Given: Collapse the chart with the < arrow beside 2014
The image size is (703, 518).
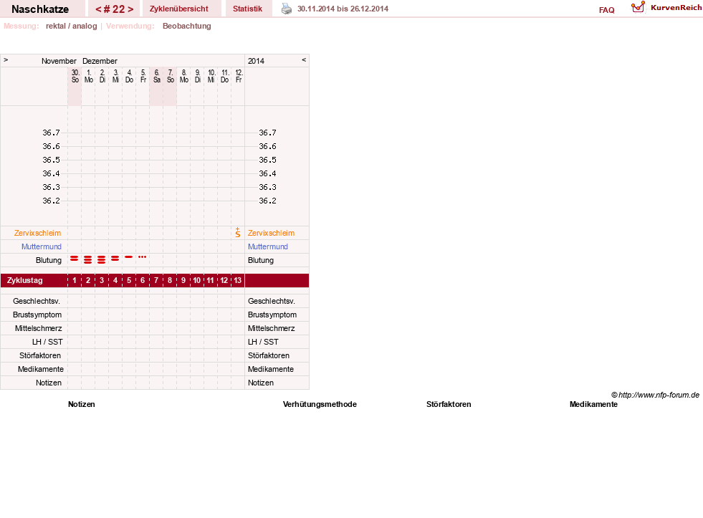Looking at the screenshot, I should click(304, 59).
